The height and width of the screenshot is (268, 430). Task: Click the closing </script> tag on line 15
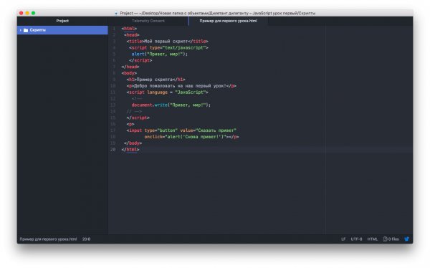(138, 118)
